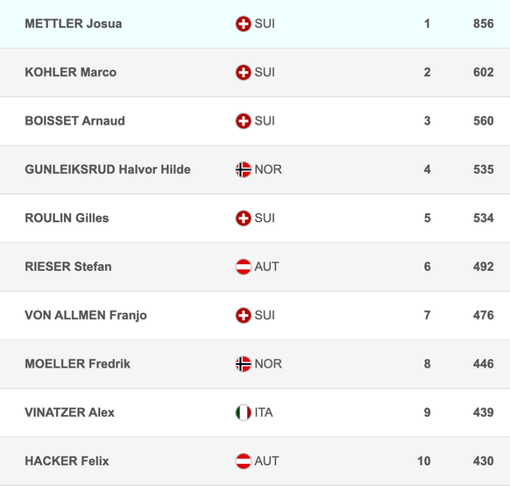Click the ITA country code
This screenshot has width=510, height=486.
pyautogui.click(x=264, y=412)
